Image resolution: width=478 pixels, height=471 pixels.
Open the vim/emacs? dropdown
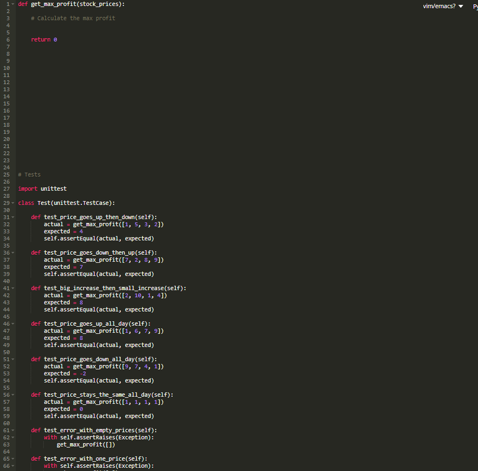point(443,6)
